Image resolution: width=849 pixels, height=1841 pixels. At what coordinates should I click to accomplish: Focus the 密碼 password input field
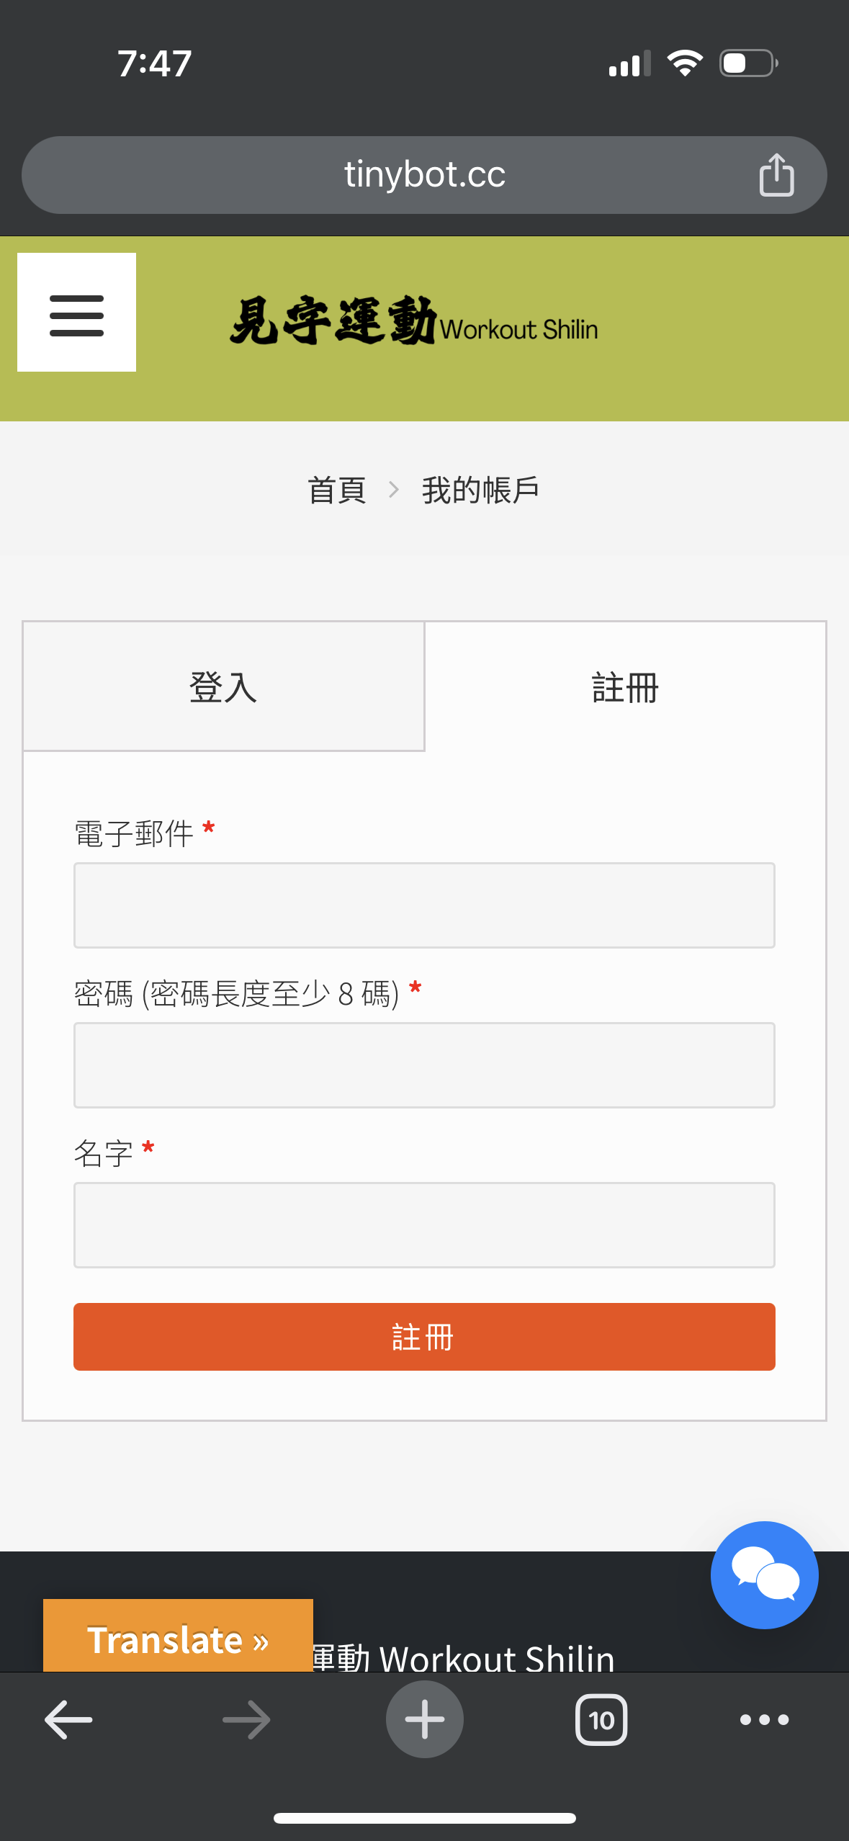[424, 1065]
